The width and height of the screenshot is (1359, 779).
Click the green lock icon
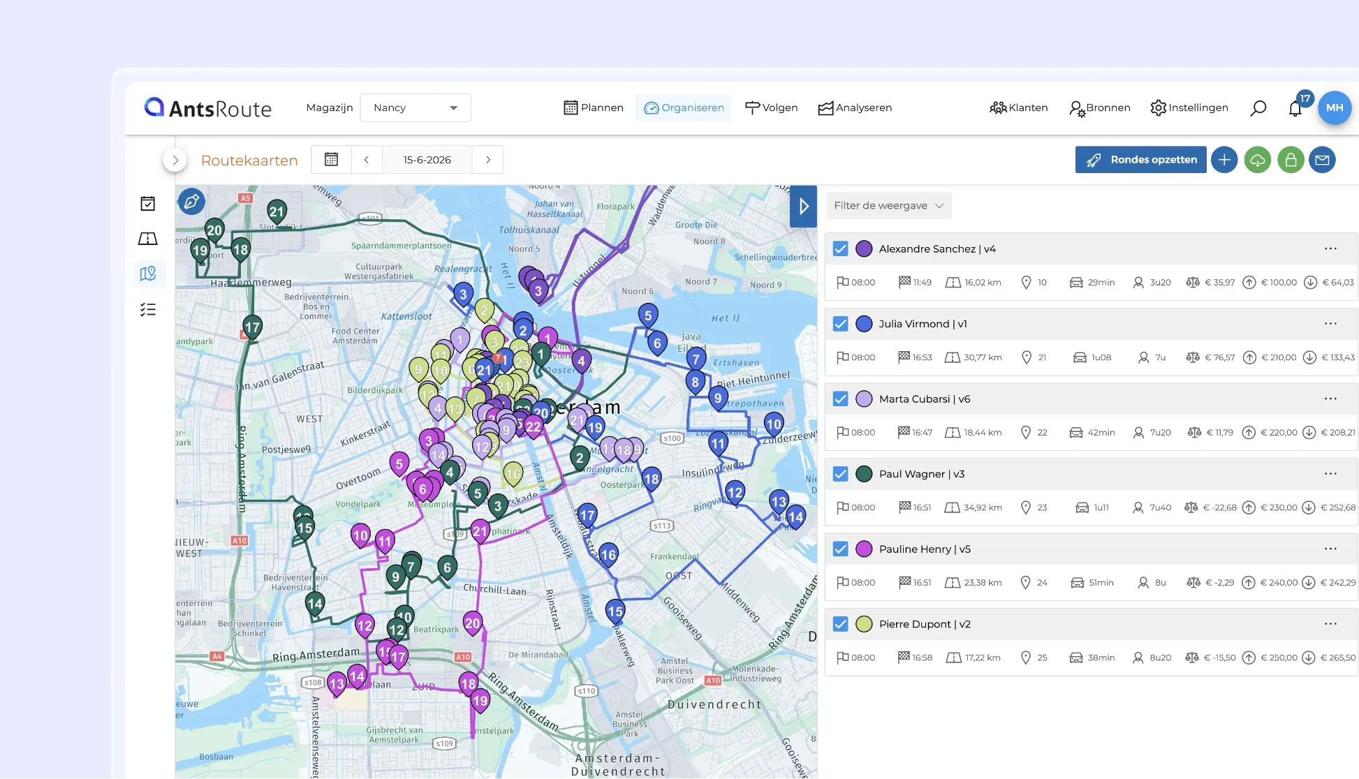[1291, 160]
